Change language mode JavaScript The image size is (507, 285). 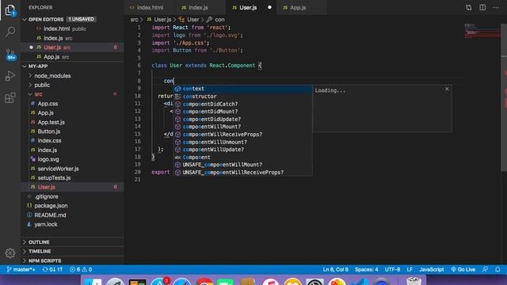coord(431,269)
